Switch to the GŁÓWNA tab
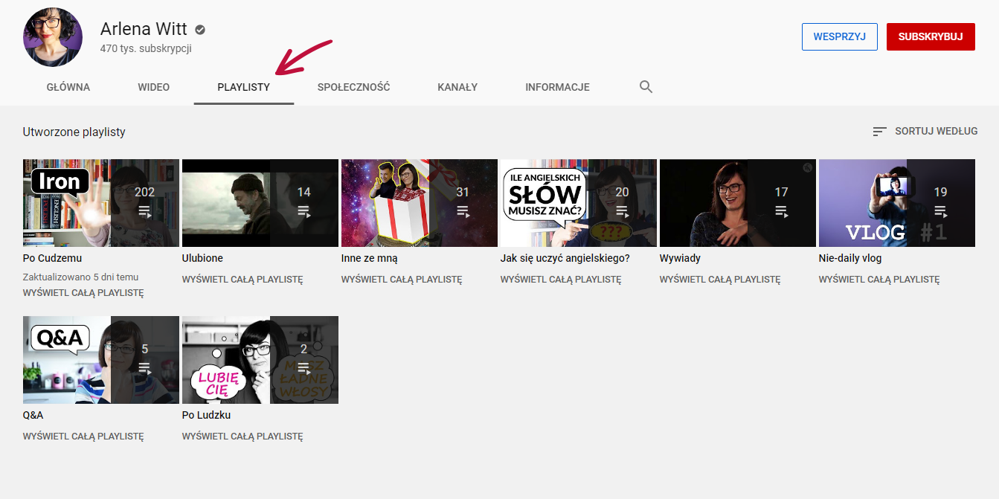Screen dimensions: 999x499 pyautogui.click(x=68, y=87)
